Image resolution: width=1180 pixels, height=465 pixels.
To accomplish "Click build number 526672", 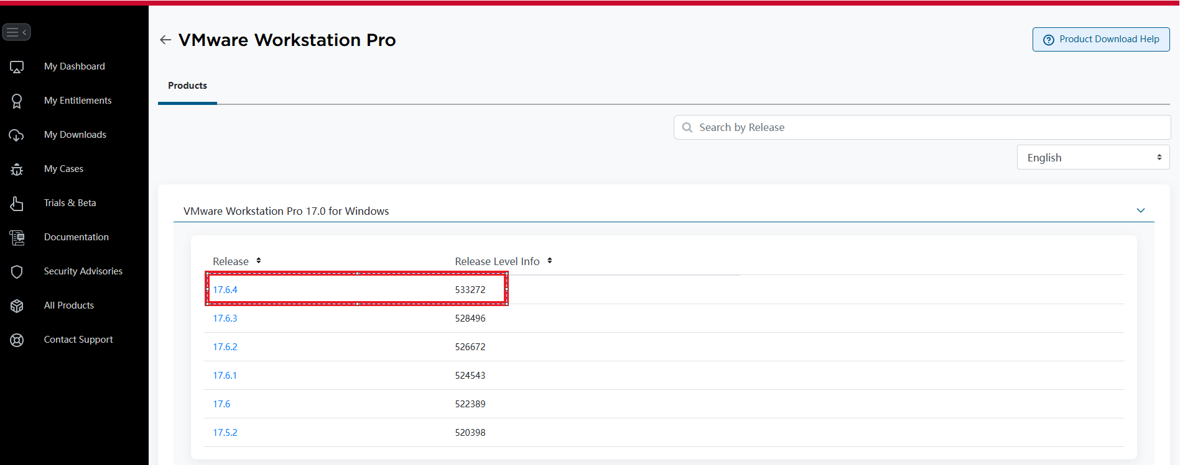I will (470, 347).
